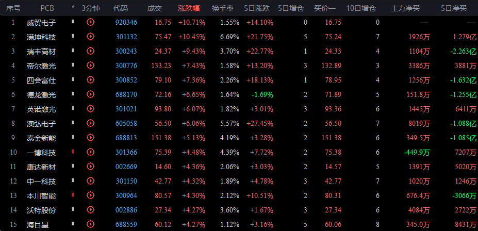Screen dimensions: 478x231
Task: Open 3-minute play icon for 帝尔激光
Action: (91, 65)
